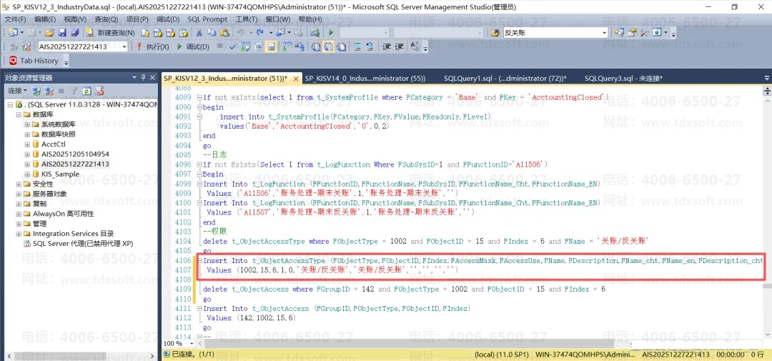Viewport: 772px width, 361px height.
Task: Click the Open File folder icon
Action: click(49, 33)
